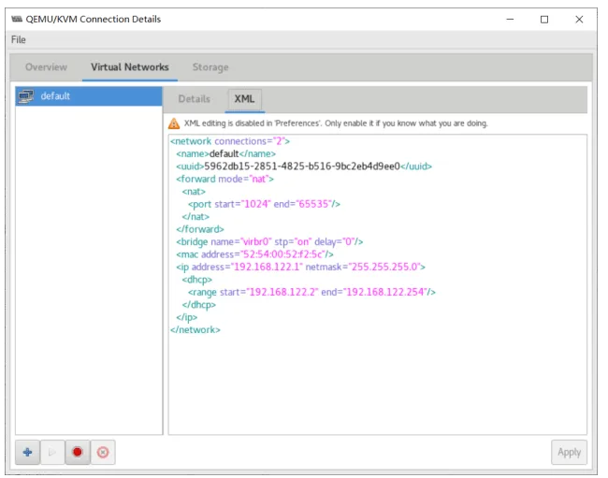The height and width of the screenshot is (478, 608).
Task: Click the closing </dhcp> tag
Action: (x=199, y=305)
